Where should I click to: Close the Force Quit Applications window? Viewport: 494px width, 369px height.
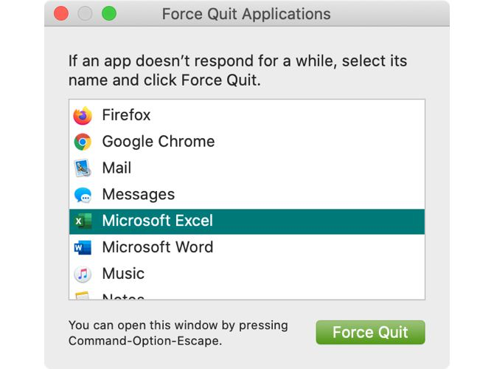click(x=61, y=14)
